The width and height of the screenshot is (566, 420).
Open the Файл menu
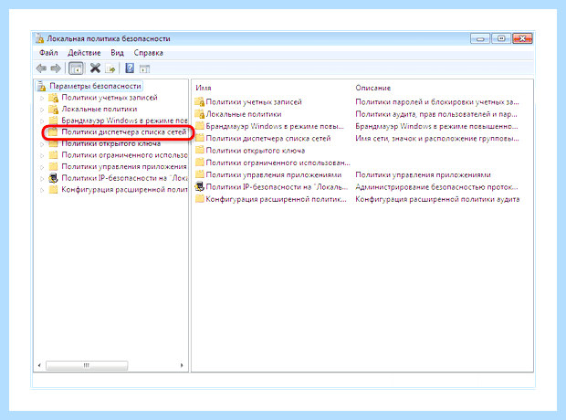point(48,53)
